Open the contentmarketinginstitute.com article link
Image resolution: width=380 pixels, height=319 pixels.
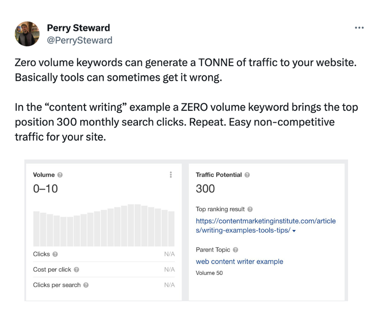266,225
